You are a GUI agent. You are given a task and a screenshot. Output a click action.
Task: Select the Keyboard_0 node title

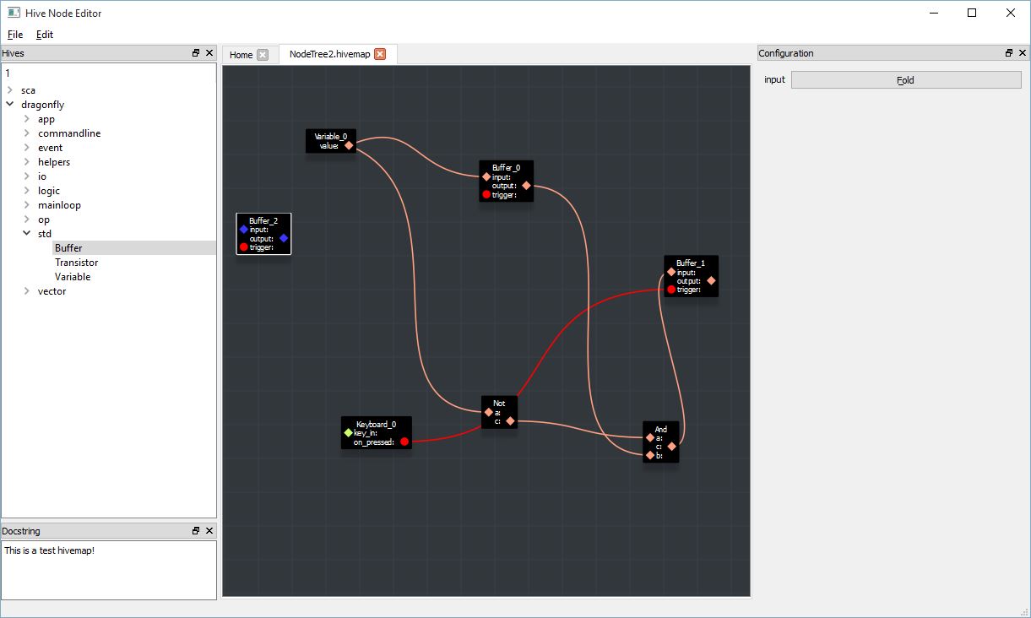click(x=376, y=424)
